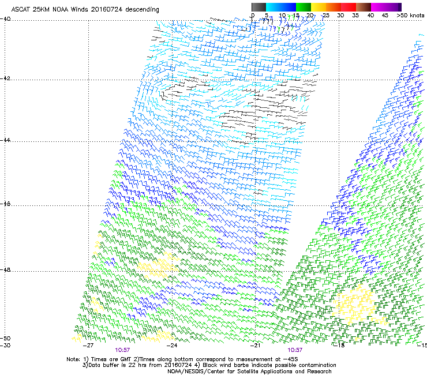
Task: Click the "-40" latitude axis label
Action: tap(5, 19)
